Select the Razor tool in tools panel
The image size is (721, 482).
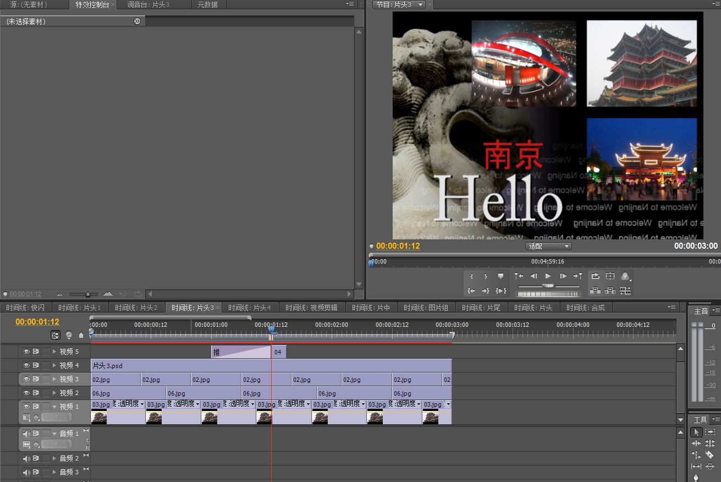[x=709, y=455]
